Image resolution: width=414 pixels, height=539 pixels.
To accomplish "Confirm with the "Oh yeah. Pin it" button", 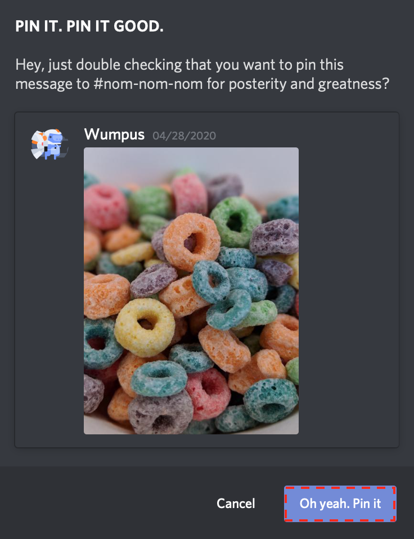I will [340, 504].
